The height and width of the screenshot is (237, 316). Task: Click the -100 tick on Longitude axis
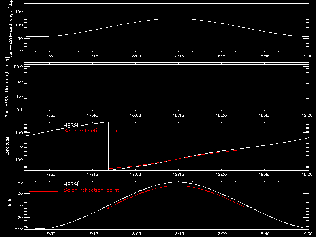[x=17, y=160]
